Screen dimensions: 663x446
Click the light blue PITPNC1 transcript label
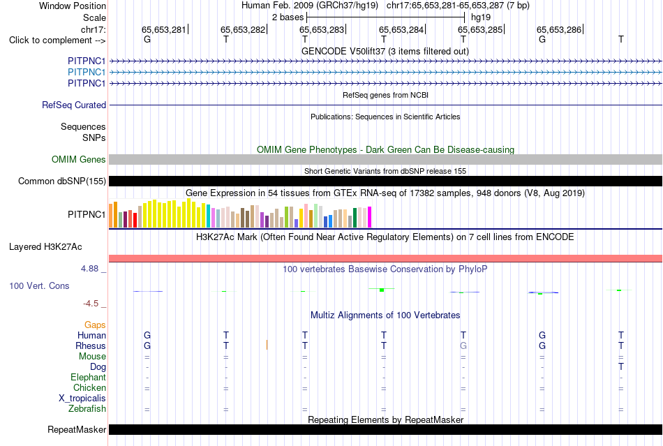(x=87, y=72)
